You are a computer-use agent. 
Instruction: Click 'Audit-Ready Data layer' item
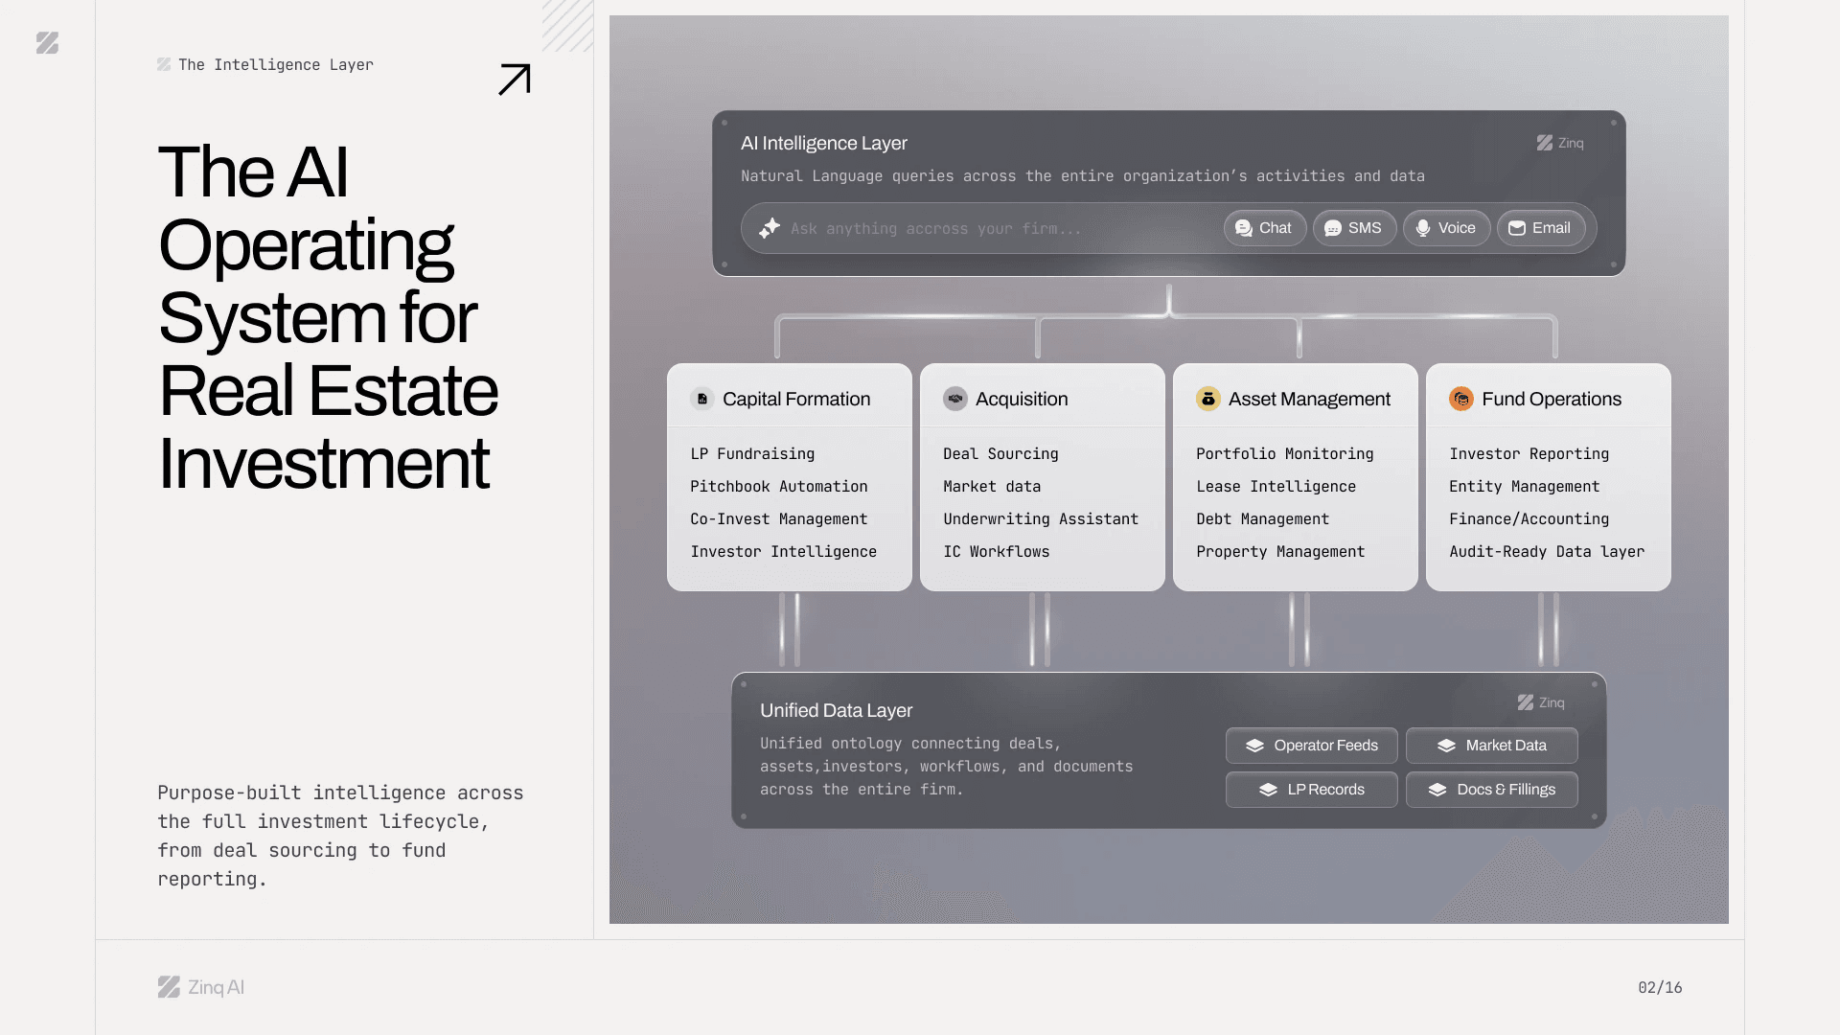click(x=1547, y=552)
